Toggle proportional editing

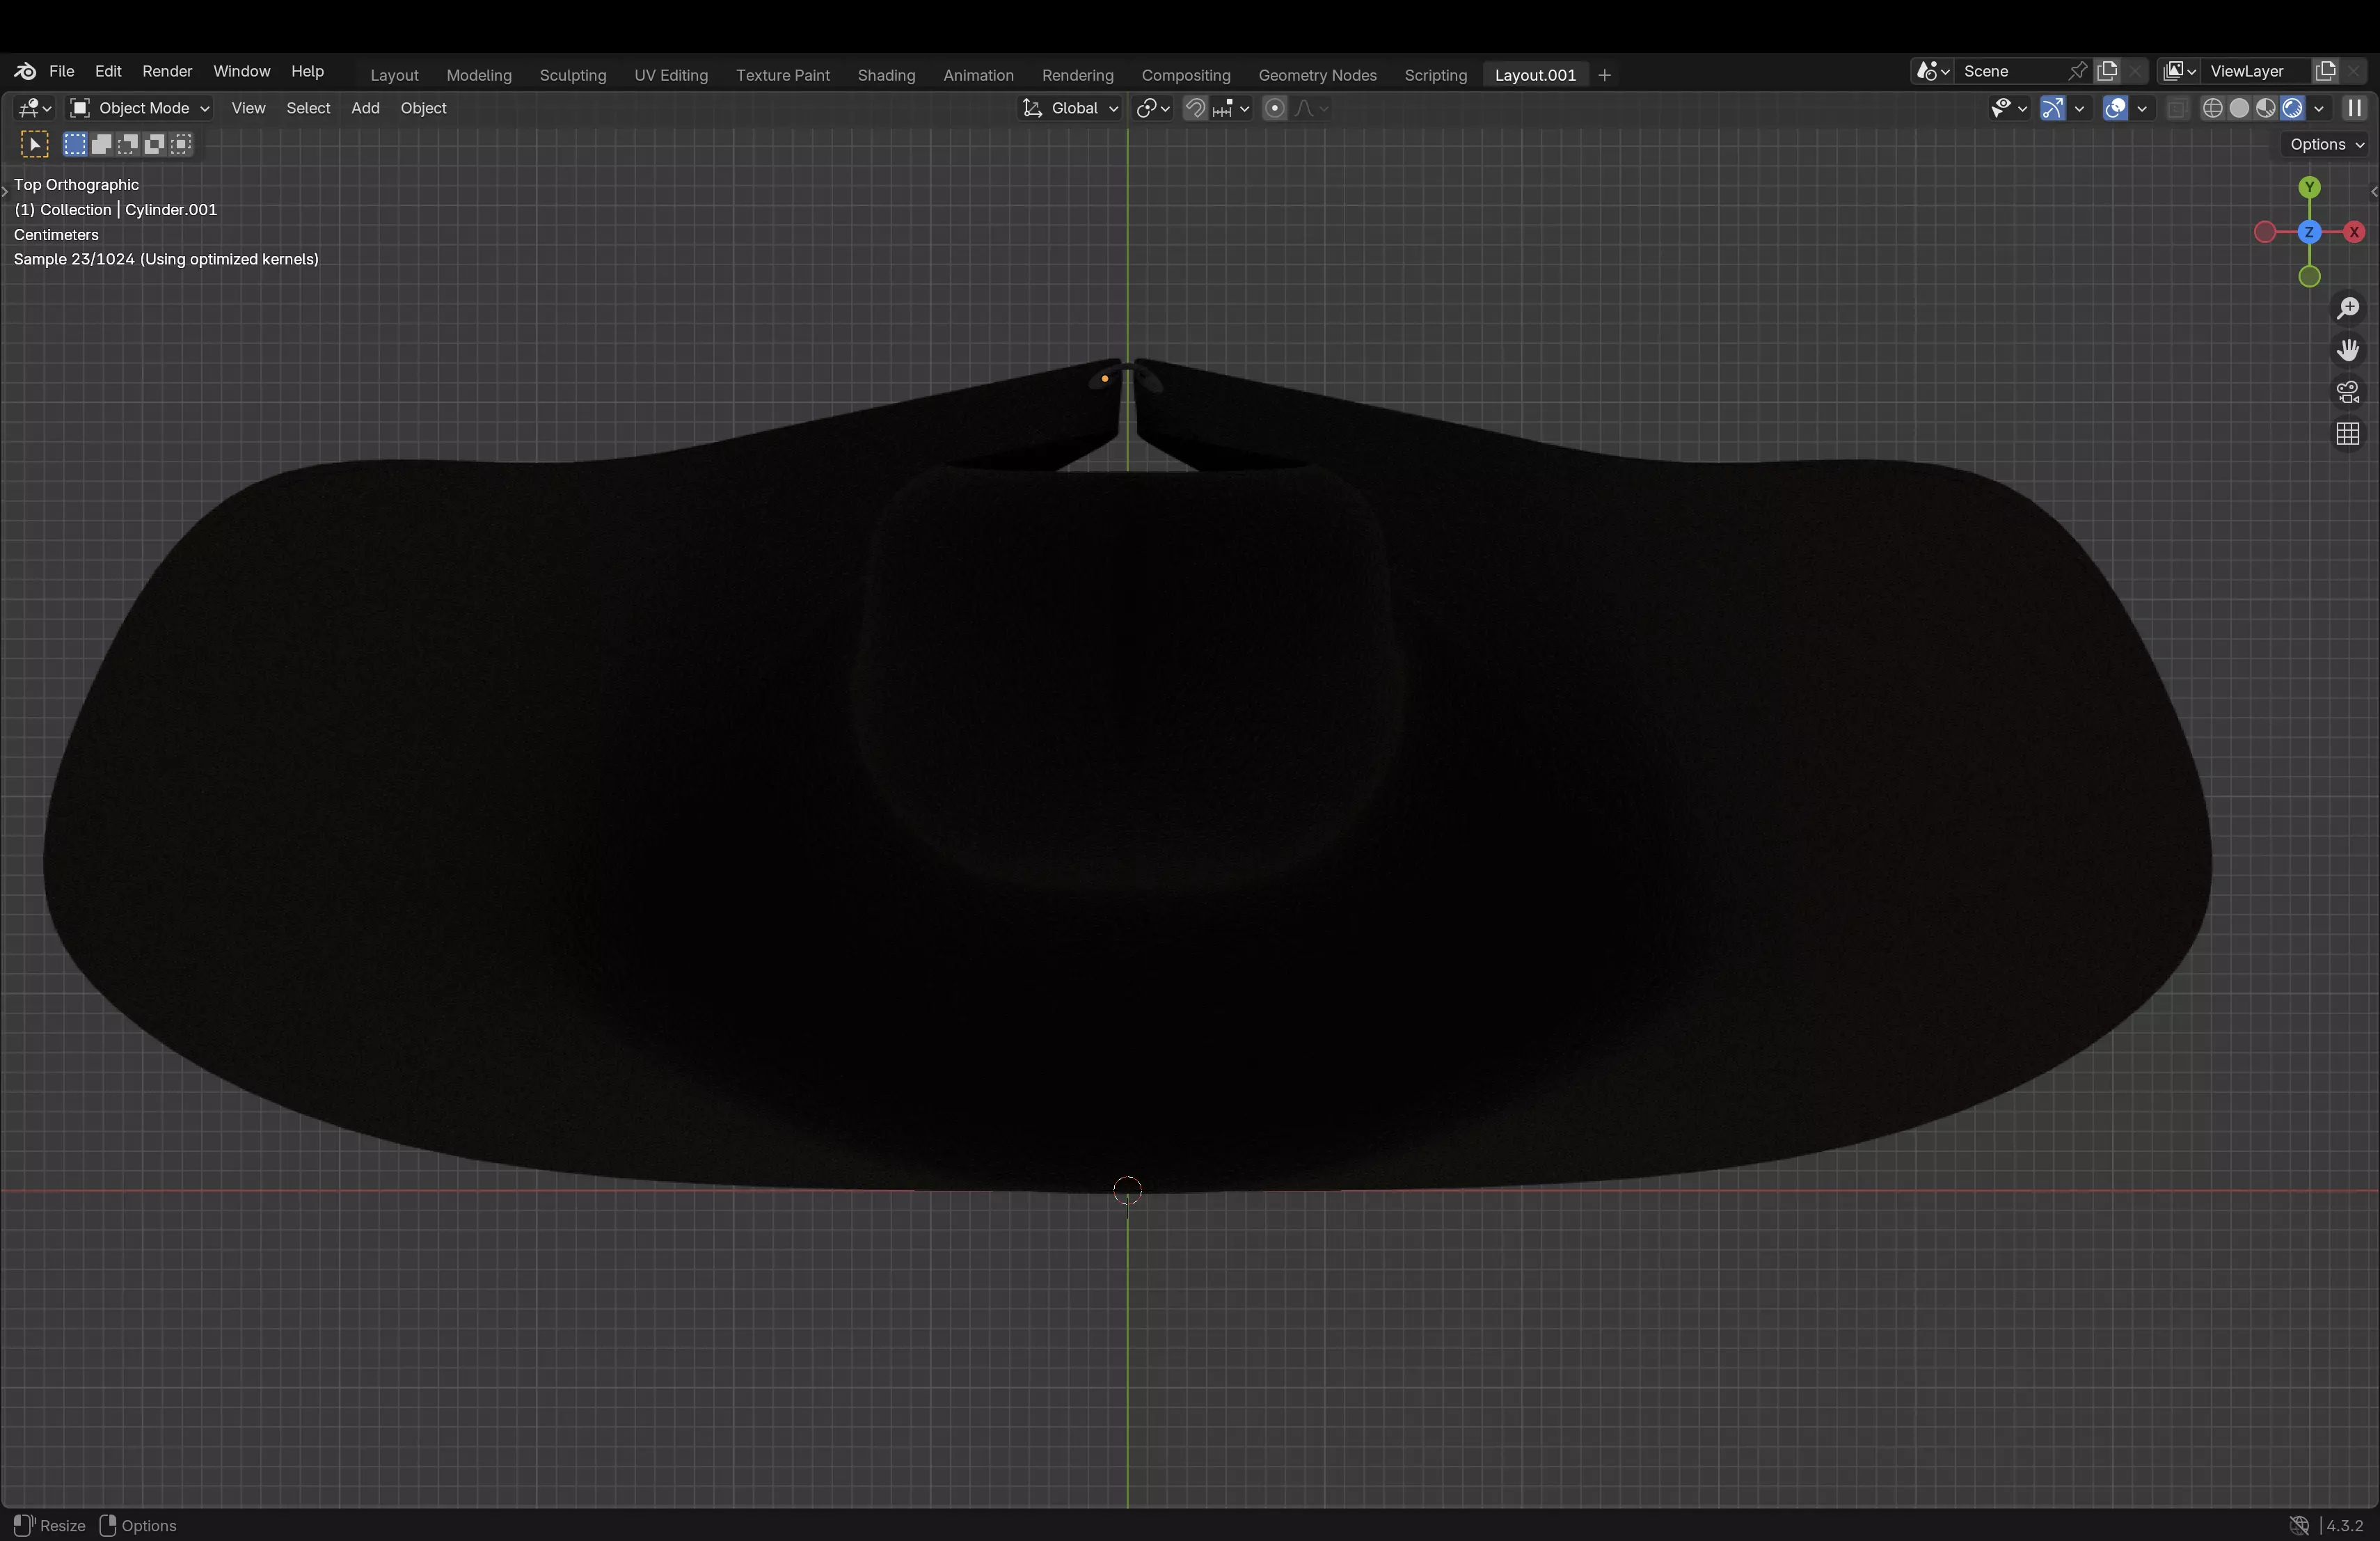[x=1274, y=108]
